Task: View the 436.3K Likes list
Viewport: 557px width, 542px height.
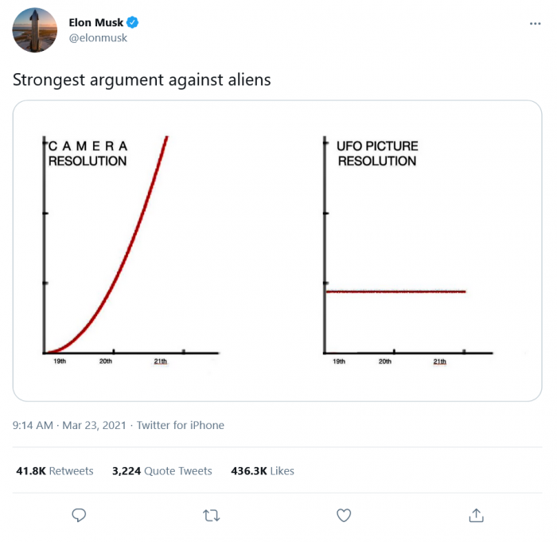Action: point(263,471)
